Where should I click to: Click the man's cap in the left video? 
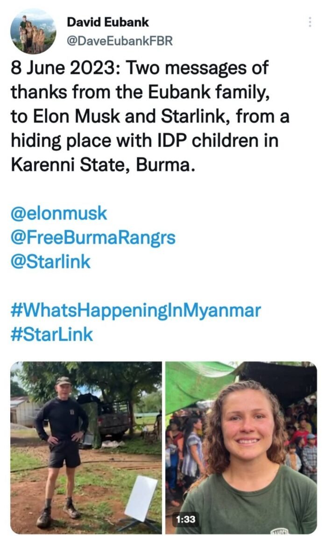tap(63, 380)
